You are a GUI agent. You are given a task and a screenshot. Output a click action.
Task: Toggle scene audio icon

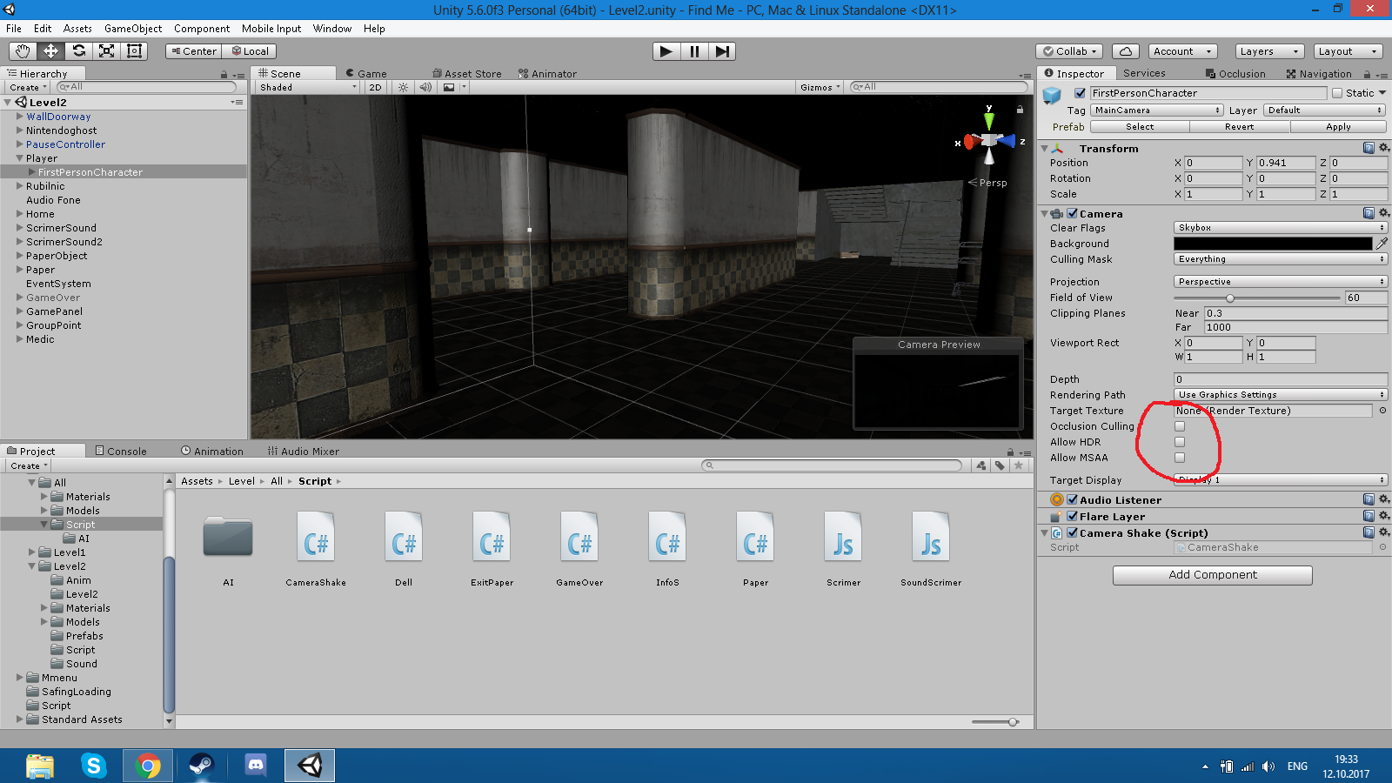coord(425,87)
